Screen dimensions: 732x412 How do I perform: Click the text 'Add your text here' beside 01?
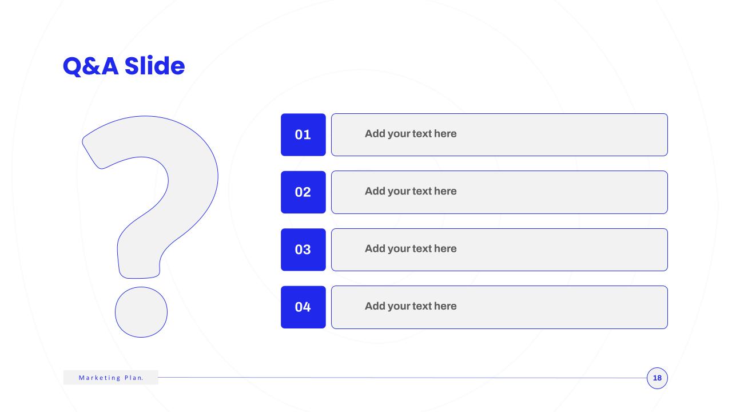(x=411, y=134)
